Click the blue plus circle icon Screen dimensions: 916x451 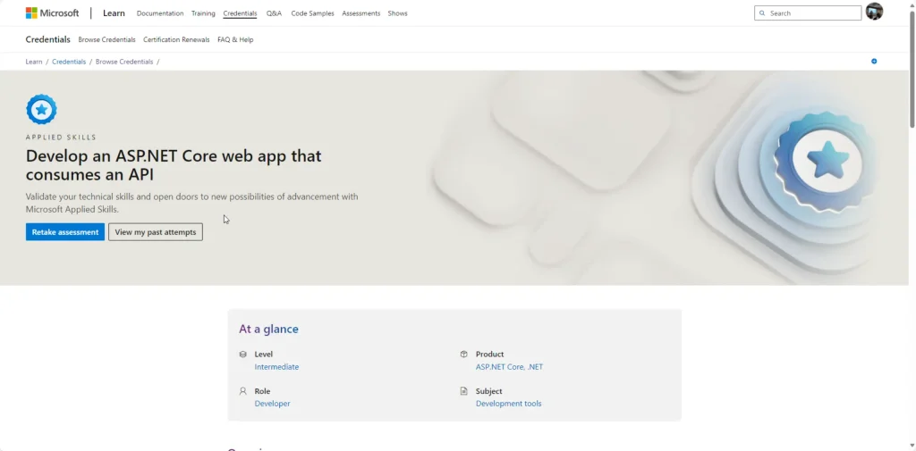(x=874, y=62)
